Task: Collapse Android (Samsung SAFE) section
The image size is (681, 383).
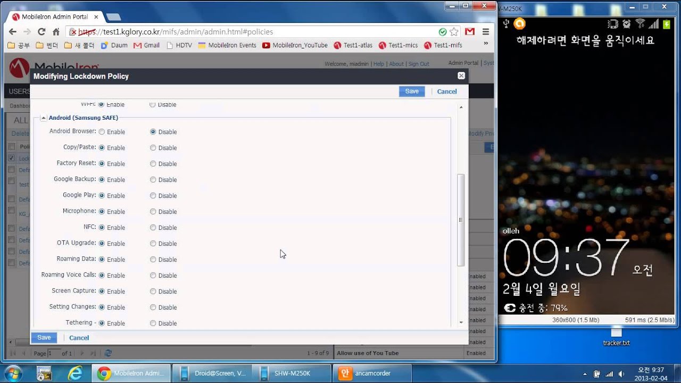Action: point(44,118)
